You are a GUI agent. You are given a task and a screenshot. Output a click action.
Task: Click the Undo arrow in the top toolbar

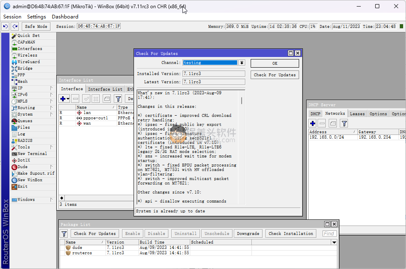point(5,26)
